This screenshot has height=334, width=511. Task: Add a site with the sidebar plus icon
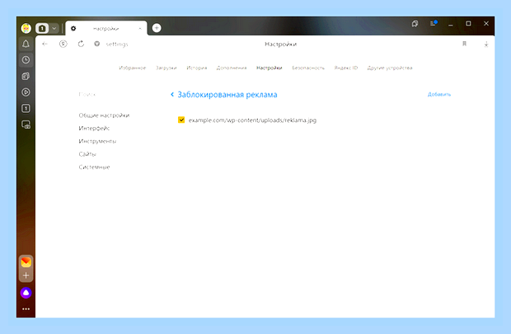pyautogui.click(x=26, y=275)
